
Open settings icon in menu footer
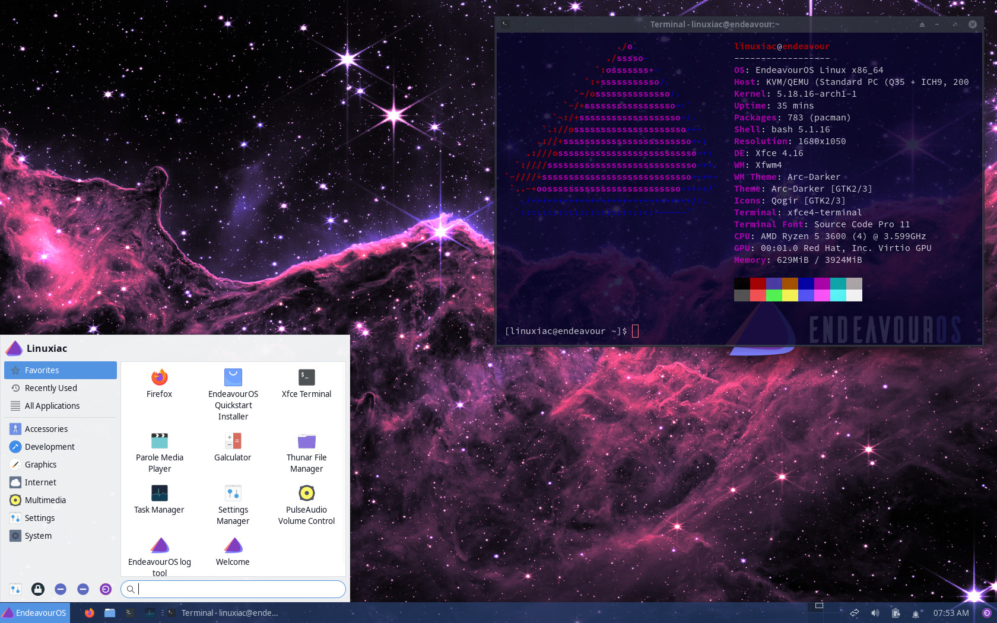click(x=15, y=589)
